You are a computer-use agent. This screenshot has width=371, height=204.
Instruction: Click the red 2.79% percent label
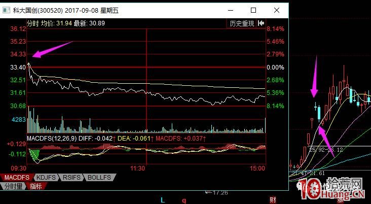pos(275,54)
